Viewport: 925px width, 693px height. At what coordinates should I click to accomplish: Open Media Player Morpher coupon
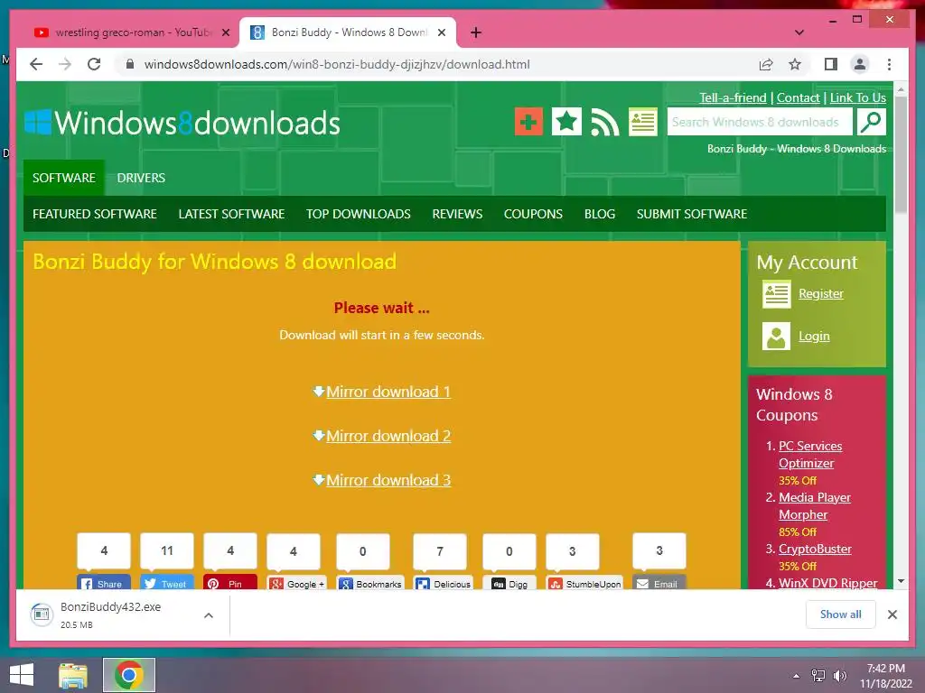[x=814, y=505]
